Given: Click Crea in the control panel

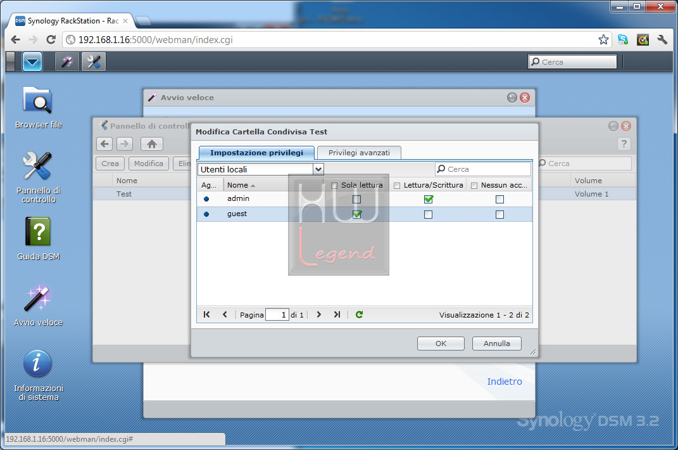Looking at the screenshot, I should [x=110, y=164].
